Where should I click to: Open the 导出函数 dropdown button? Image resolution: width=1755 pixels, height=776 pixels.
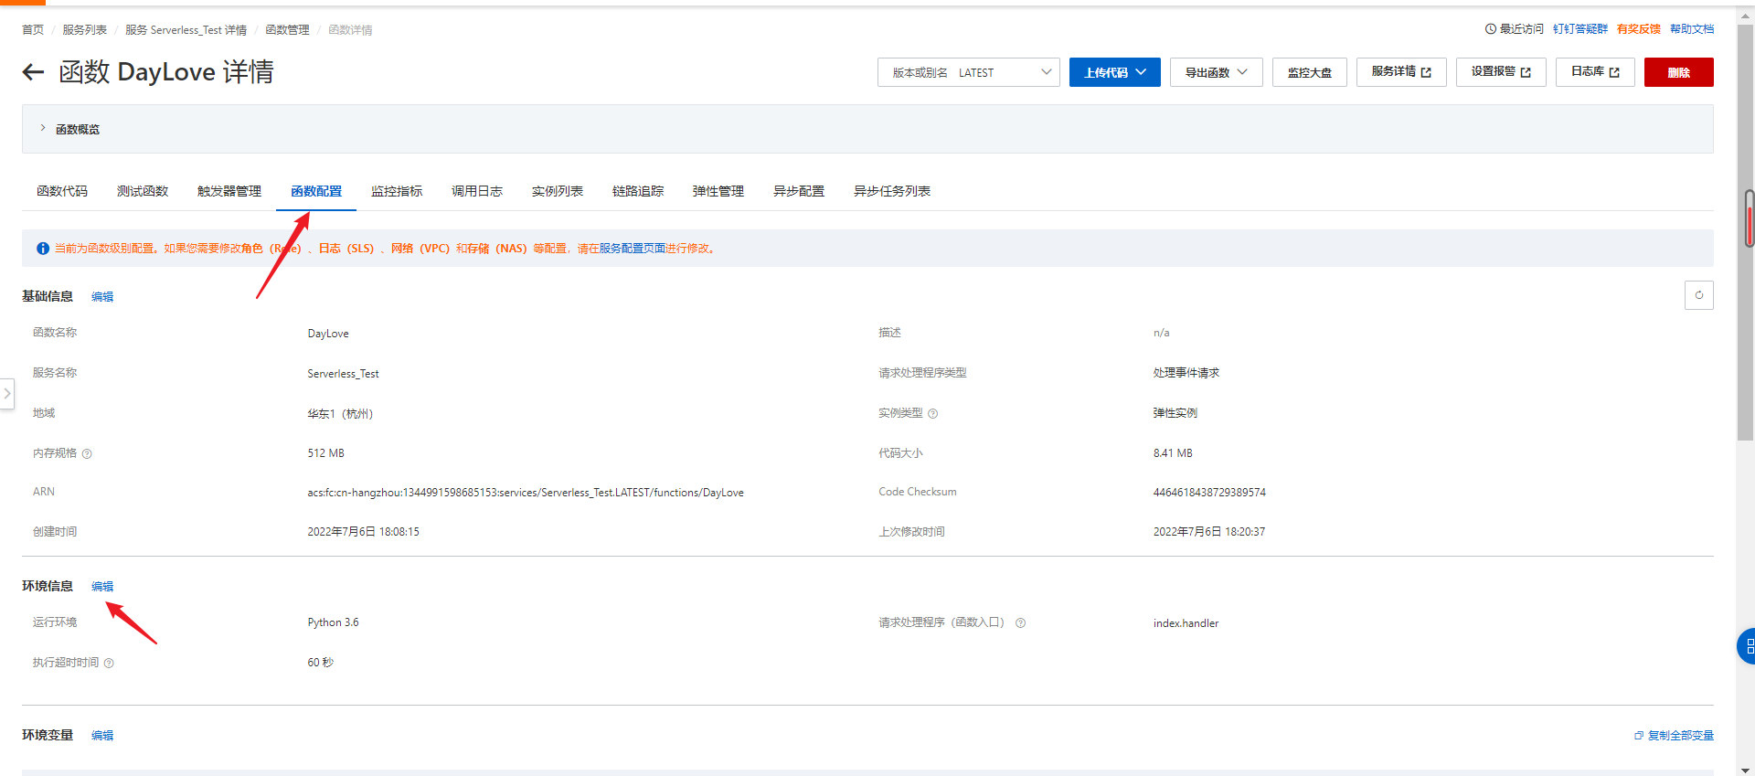coord(1217,72)
